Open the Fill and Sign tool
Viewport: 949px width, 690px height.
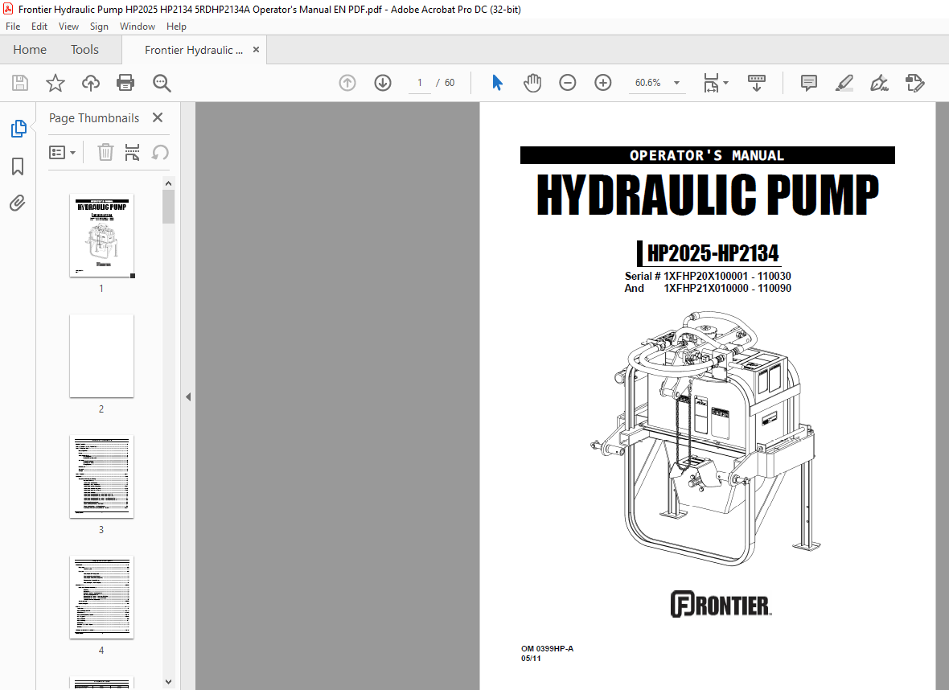coord(879,83)
